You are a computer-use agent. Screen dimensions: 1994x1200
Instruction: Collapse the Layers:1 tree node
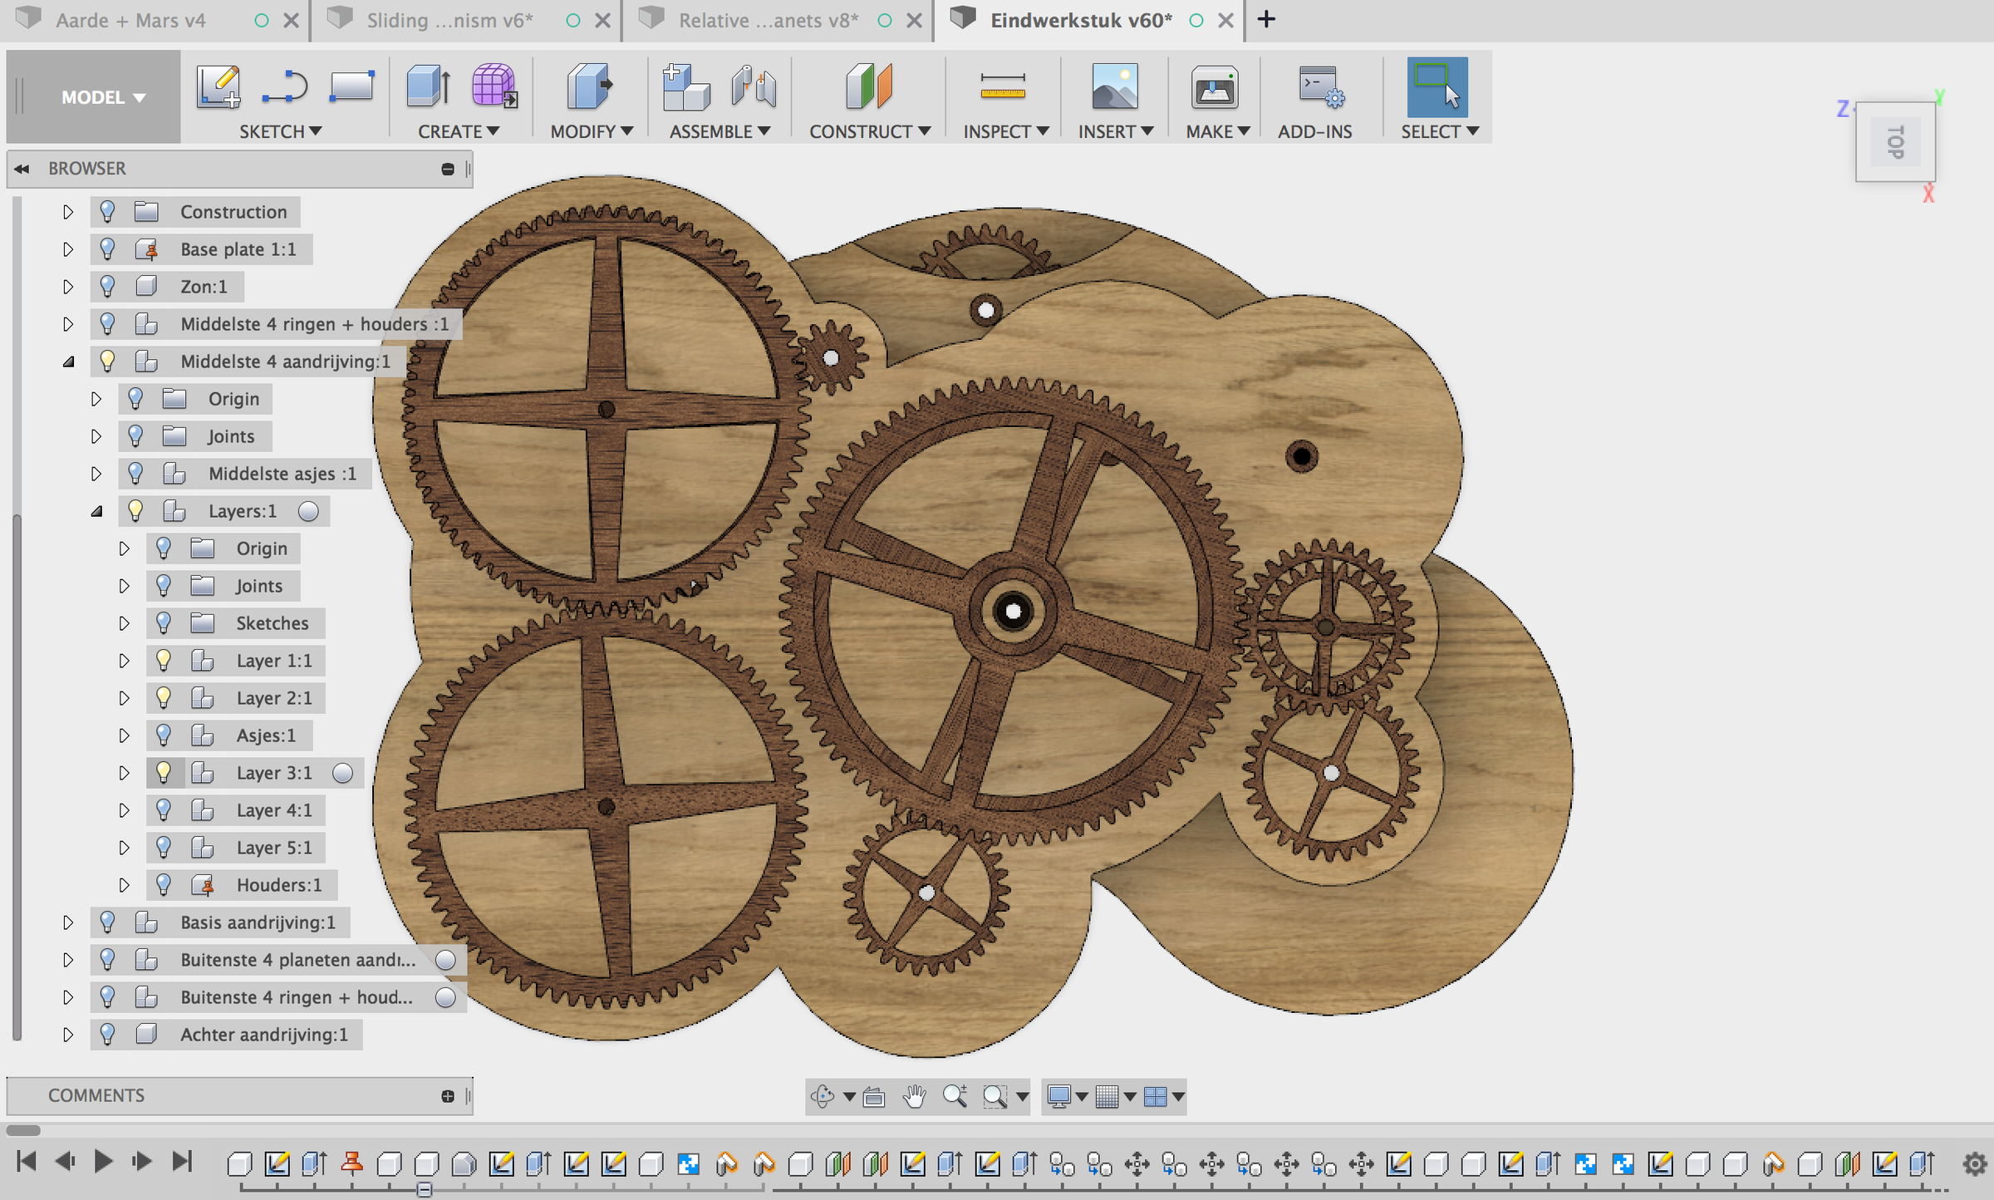click(96, 511)
